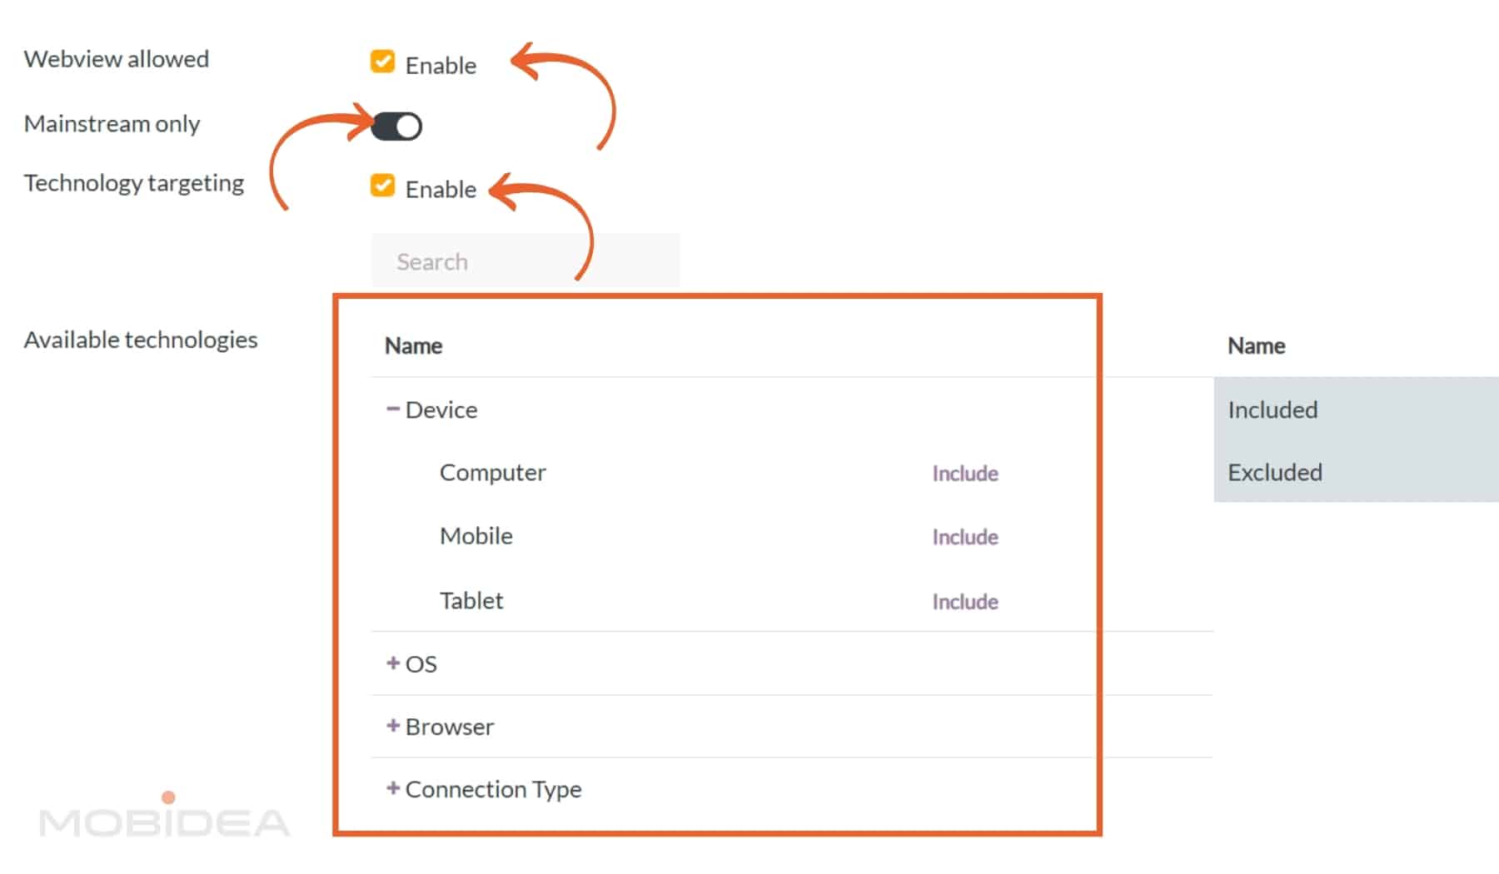Uncheck the Technology targeting Enable checkbox
Image resolution: width=1499 pixels, height=874 pixels.
click(382, 186)
